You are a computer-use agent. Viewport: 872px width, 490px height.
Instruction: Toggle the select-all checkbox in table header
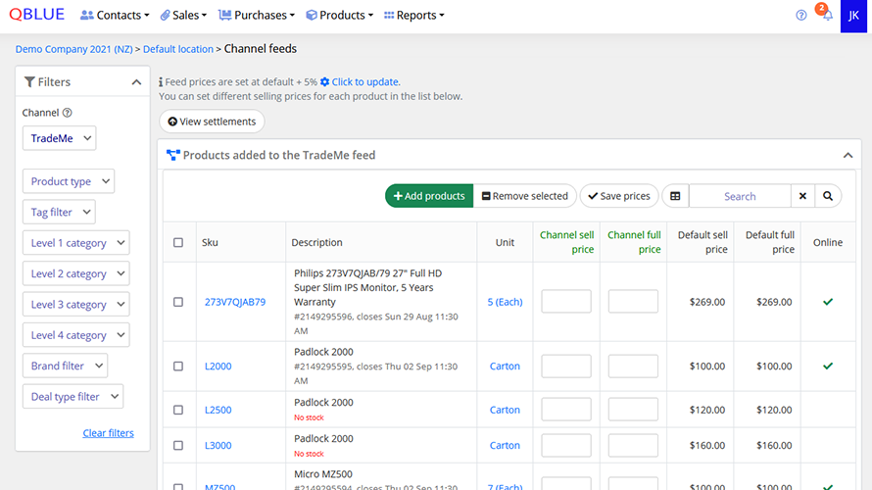point(178,242)
